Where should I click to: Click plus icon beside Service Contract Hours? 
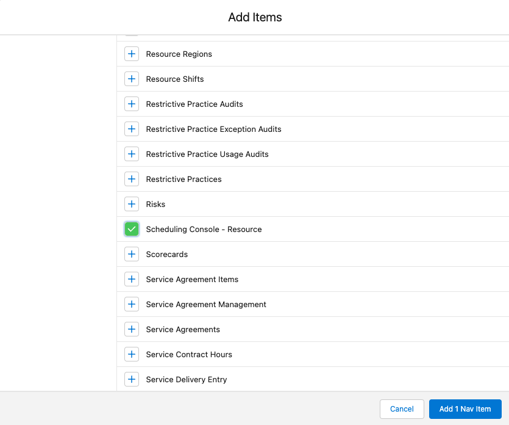click(x=132, y=354)
